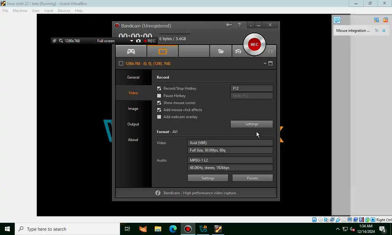This screenshot has width=392, height=235.
Task: Click the info icon in Bandicam status bar
Action: [158, 193]
